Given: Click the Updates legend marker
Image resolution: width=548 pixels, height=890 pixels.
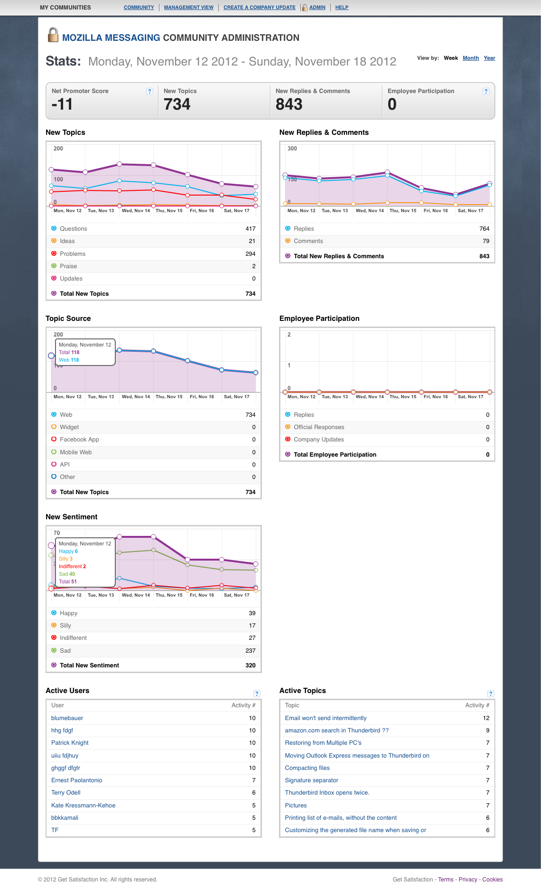Looking at the screenshot, I should pos(54,278).
